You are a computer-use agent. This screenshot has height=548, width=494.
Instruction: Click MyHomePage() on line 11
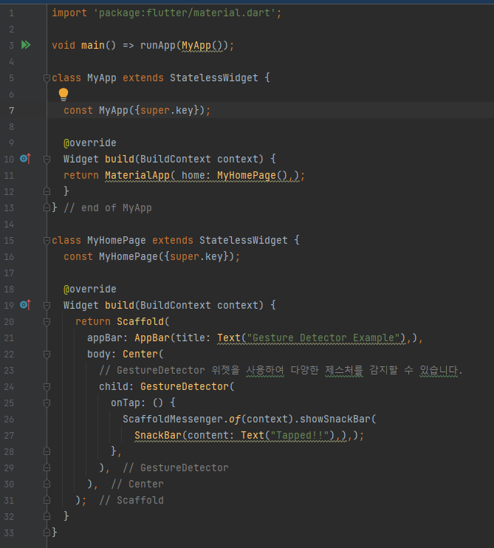click(x=252, y=175)
